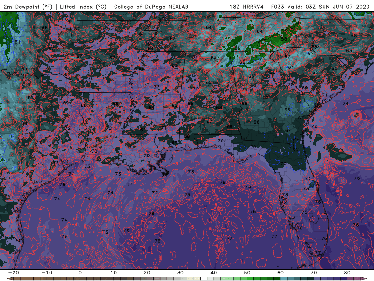Click the 40 label on the color scale

(214, 273)
